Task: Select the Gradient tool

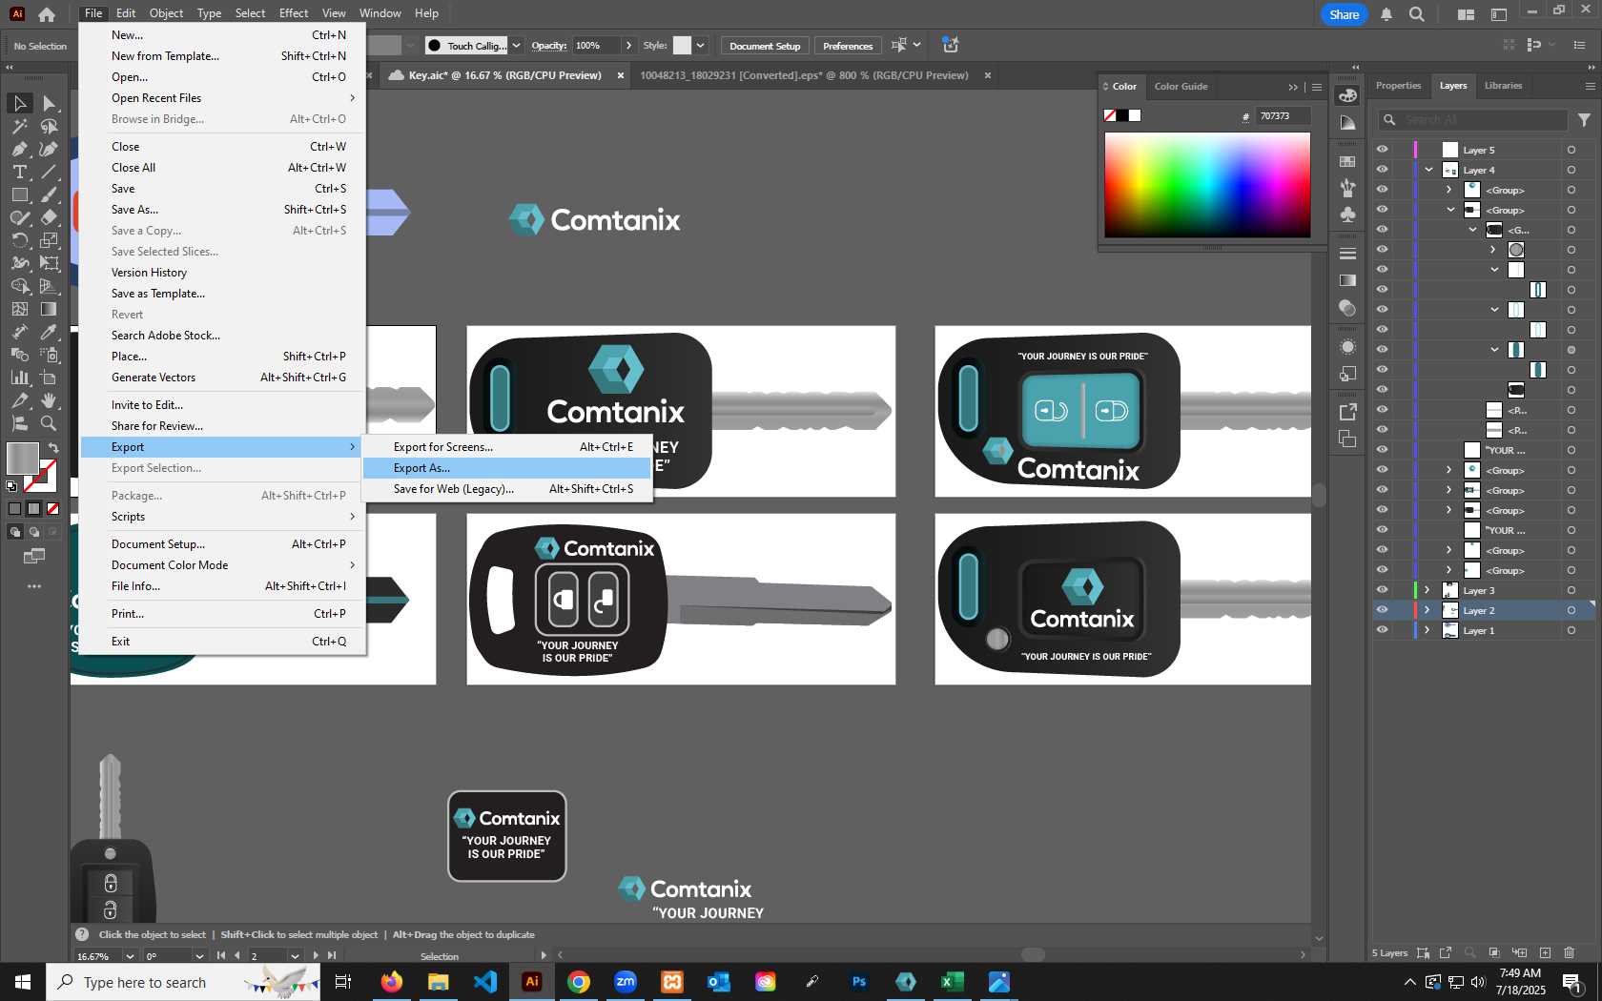Action: tap(50, 309)
